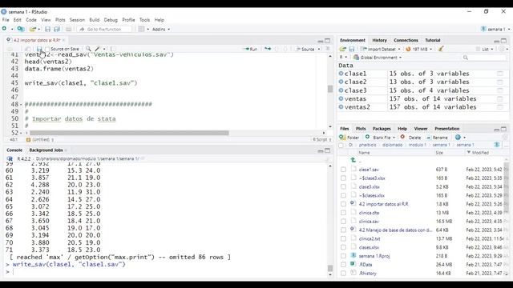The width and height of the screenshot is (513, 288).
Task: Toggle the Source on Save checkbox
Action: coord(47,49)
